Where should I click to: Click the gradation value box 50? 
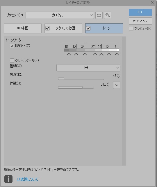pos(65,46)
